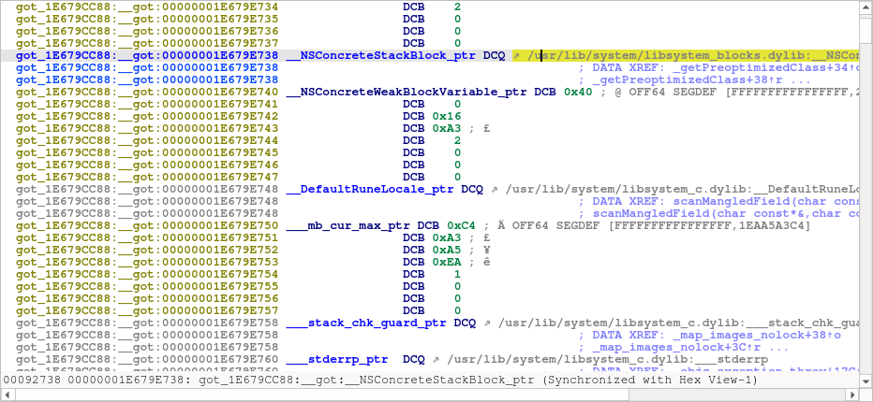
Task: Follow the libsystem_c.dylib:___stderrp reference
Action: [607, 359]
